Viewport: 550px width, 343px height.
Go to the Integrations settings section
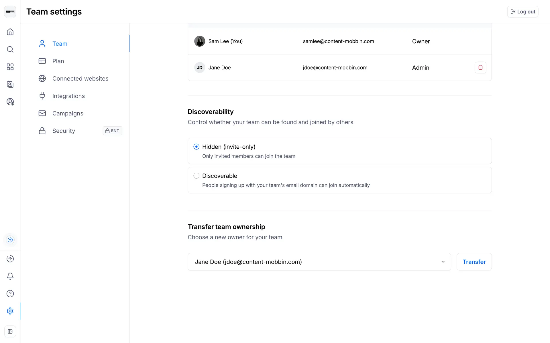[x=68, y=96]
